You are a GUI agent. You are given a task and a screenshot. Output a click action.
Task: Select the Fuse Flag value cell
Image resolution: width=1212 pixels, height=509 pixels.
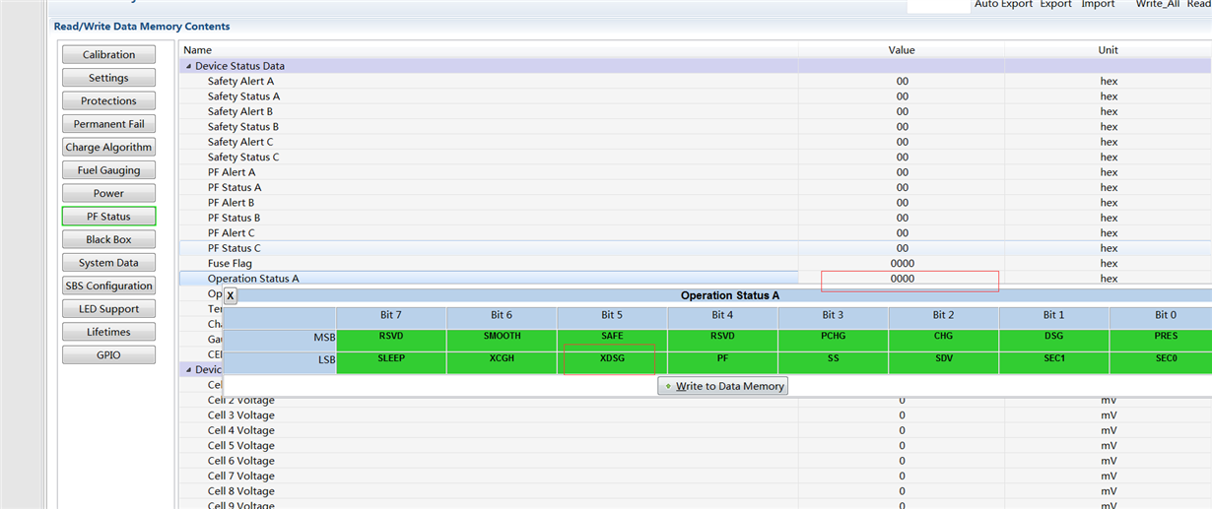pos(902,264)
